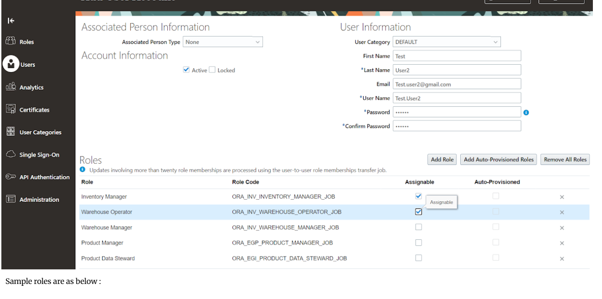
Task: Click the Add Role button
Action: (x=442, y=160)
